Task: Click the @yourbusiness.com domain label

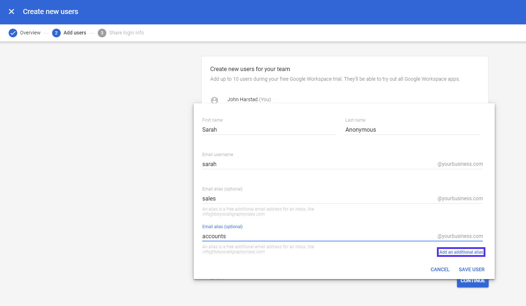Action: [x=460, y=164]
